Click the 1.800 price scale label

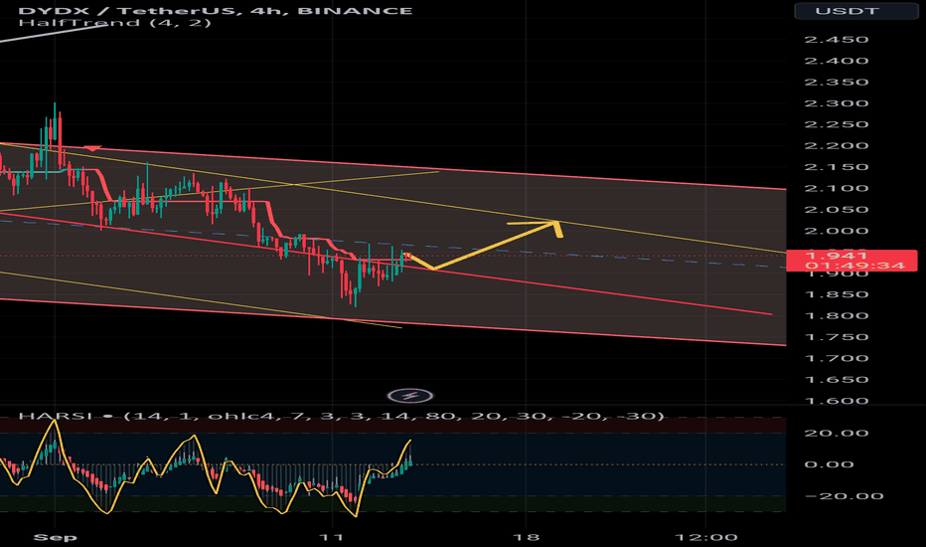click(x=837, y=316)
